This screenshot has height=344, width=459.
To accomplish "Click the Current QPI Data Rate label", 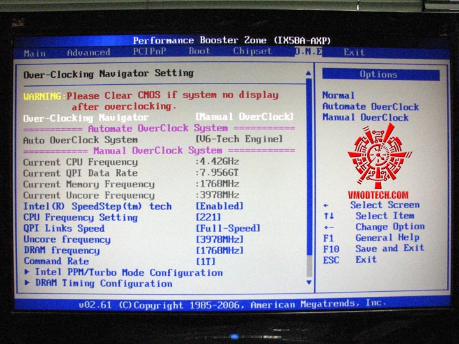I will 80,173.
